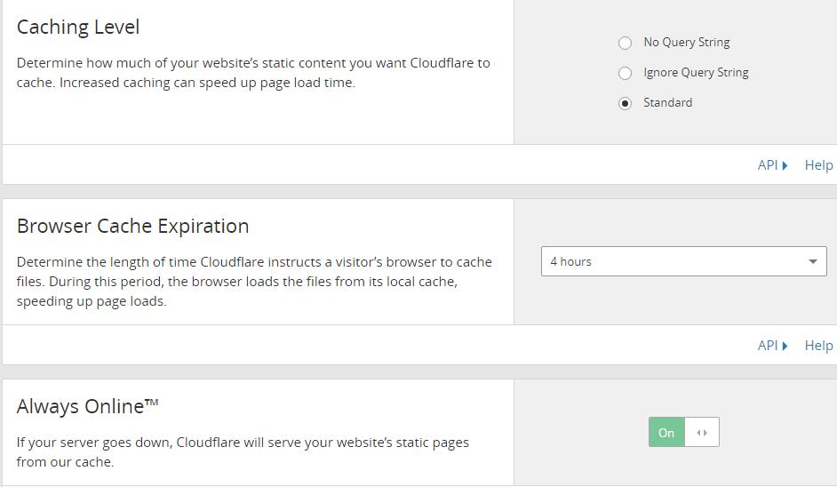Click the toggle handle arrows on Always Online switch
The width and height of the screenshot is (837, 487).
click(x=702, y=433)
